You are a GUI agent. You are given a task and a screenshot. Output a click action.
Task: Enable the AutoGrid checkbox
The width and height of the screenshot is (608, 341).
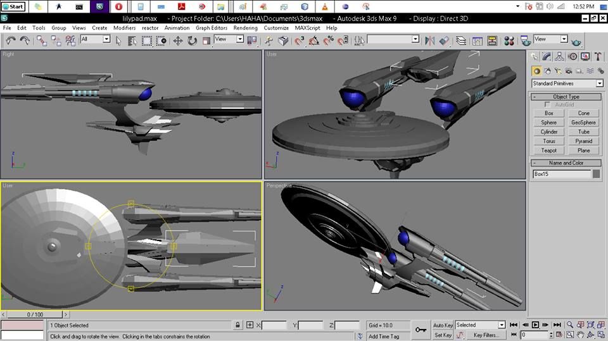coord(548,104)
